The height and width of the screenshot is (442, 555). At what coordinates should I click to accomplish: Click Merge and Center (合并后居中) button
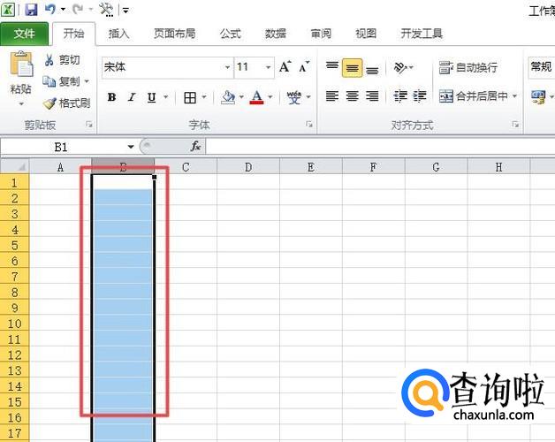pyautogui.click(x=473, y=96)
